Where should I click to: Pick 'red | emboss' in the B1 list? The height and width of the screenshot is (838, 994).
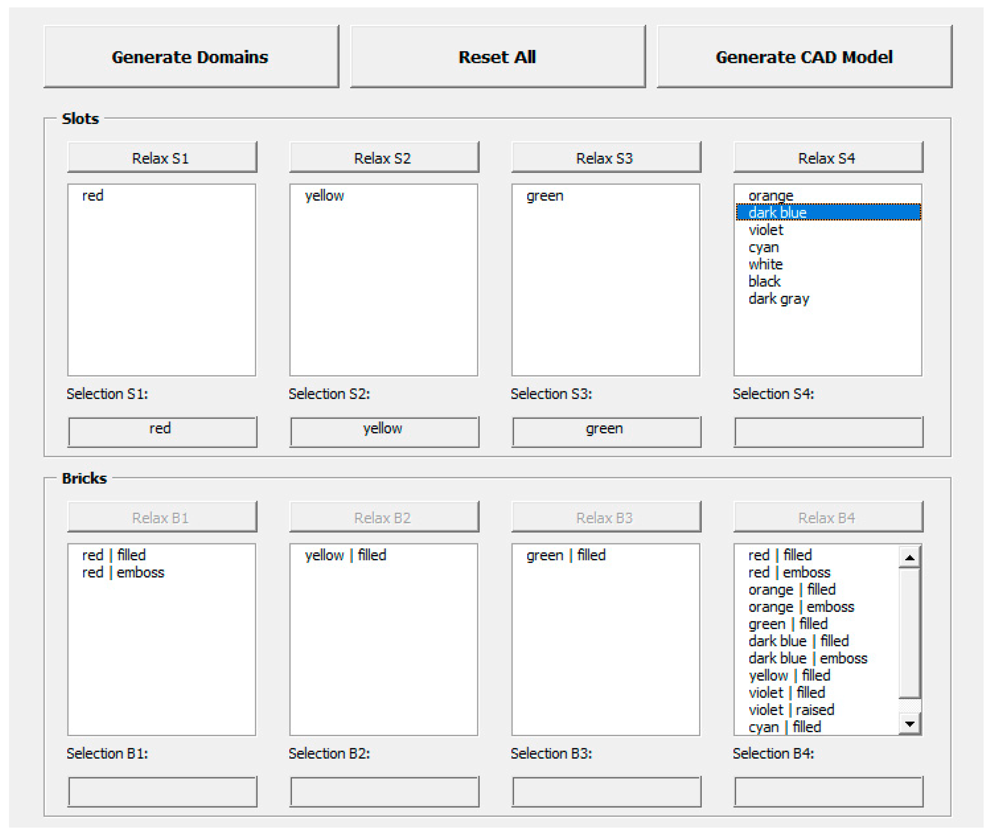coord(123,572)
